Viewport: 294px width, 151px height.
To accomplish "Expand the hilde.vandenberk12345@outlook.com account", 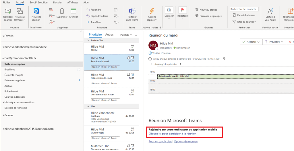I will coord(3,129).
